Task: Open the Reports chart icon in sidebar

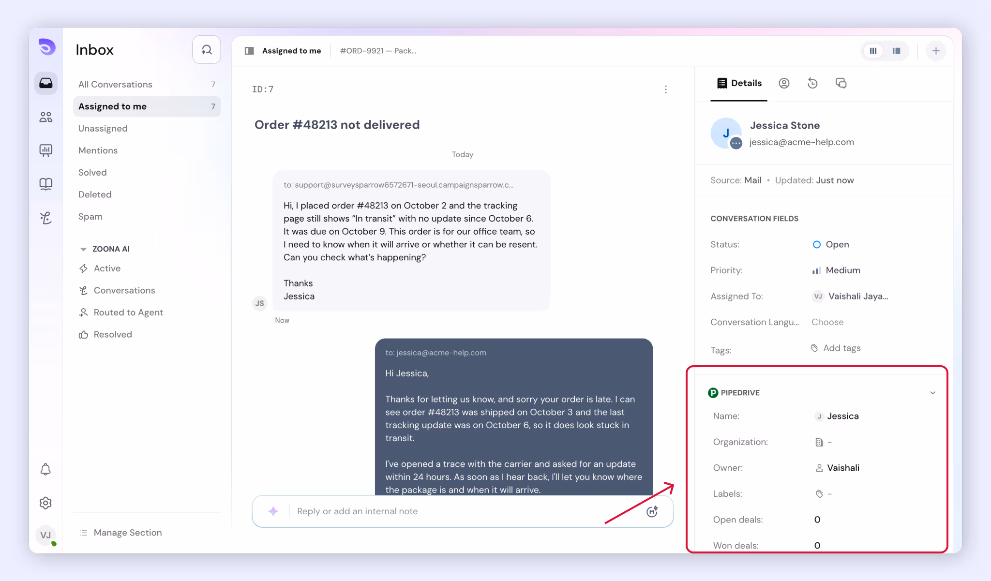Action: pos(46,150)
